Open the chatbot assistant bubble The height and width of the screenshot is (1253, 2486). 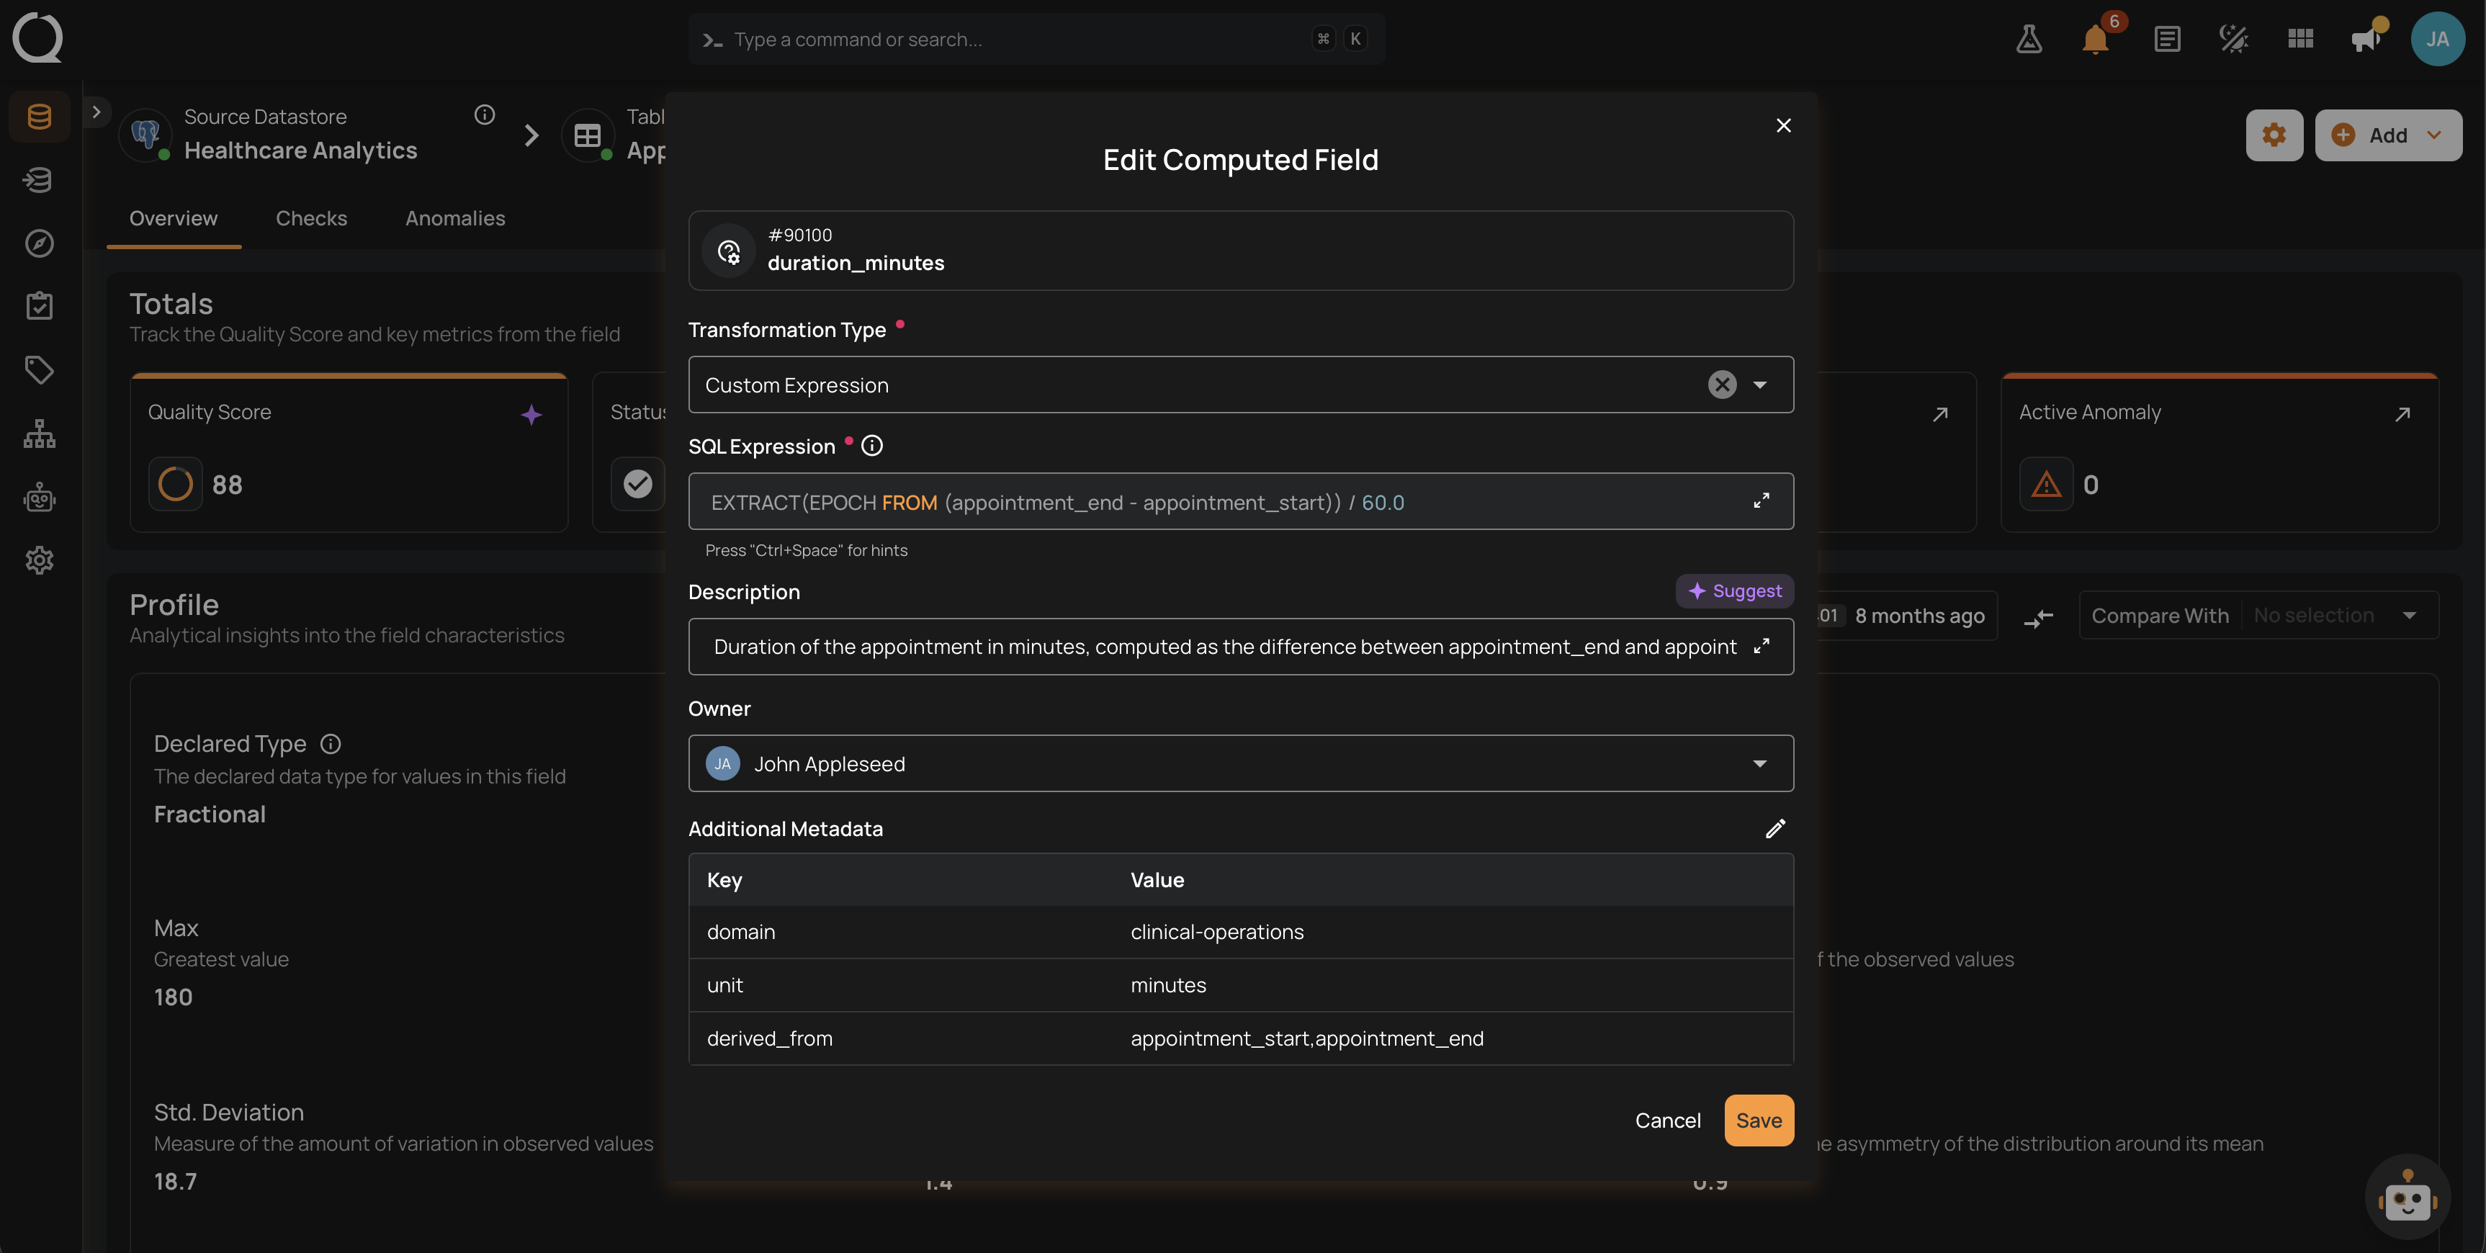tap(2408, 1197)
